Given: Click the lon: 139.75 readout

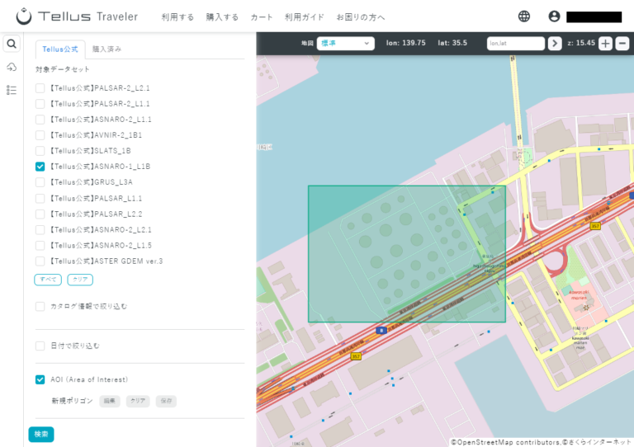Looking at the screenshot, I should 405,43.
